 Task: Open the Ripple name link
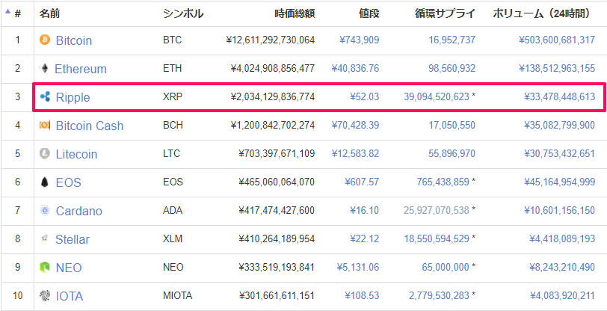click(73, 98)
